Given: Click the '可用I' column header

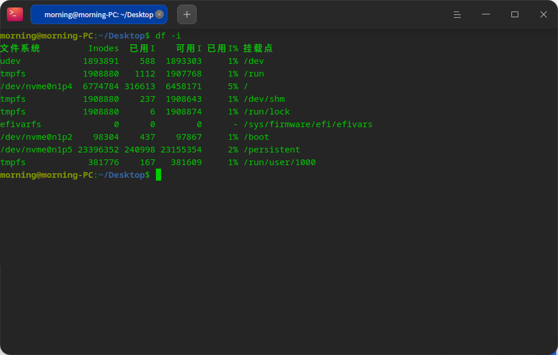Looking at the screenshot, I should pos(189,48).
